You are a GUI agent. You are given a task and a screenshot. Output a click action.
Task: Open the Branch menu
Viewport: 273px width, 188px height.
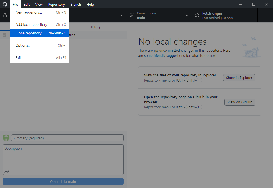(76, 4)
